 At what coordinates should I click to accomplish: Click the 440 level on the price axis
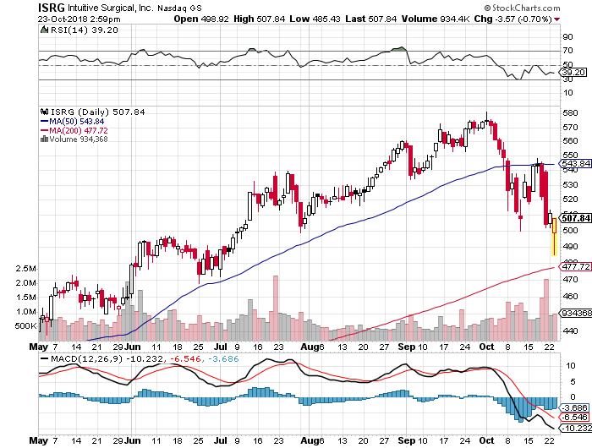click(x=570, y=331)
